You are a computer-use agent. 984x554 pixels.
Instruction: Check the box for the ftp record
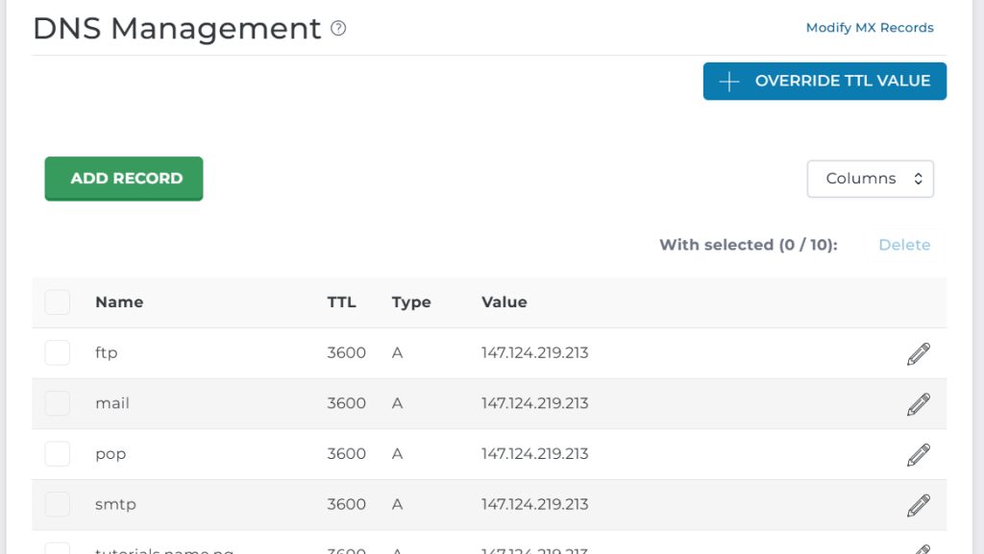click(x=58, y=353)
